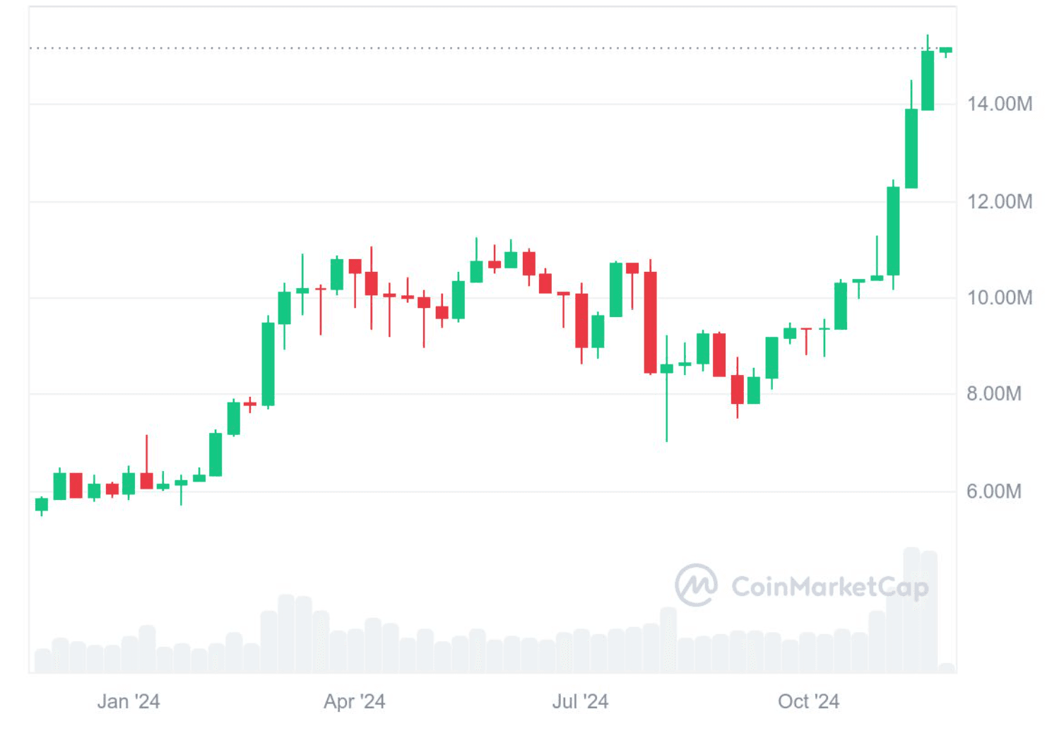Click the tallest volume bar

pos(911,609)
